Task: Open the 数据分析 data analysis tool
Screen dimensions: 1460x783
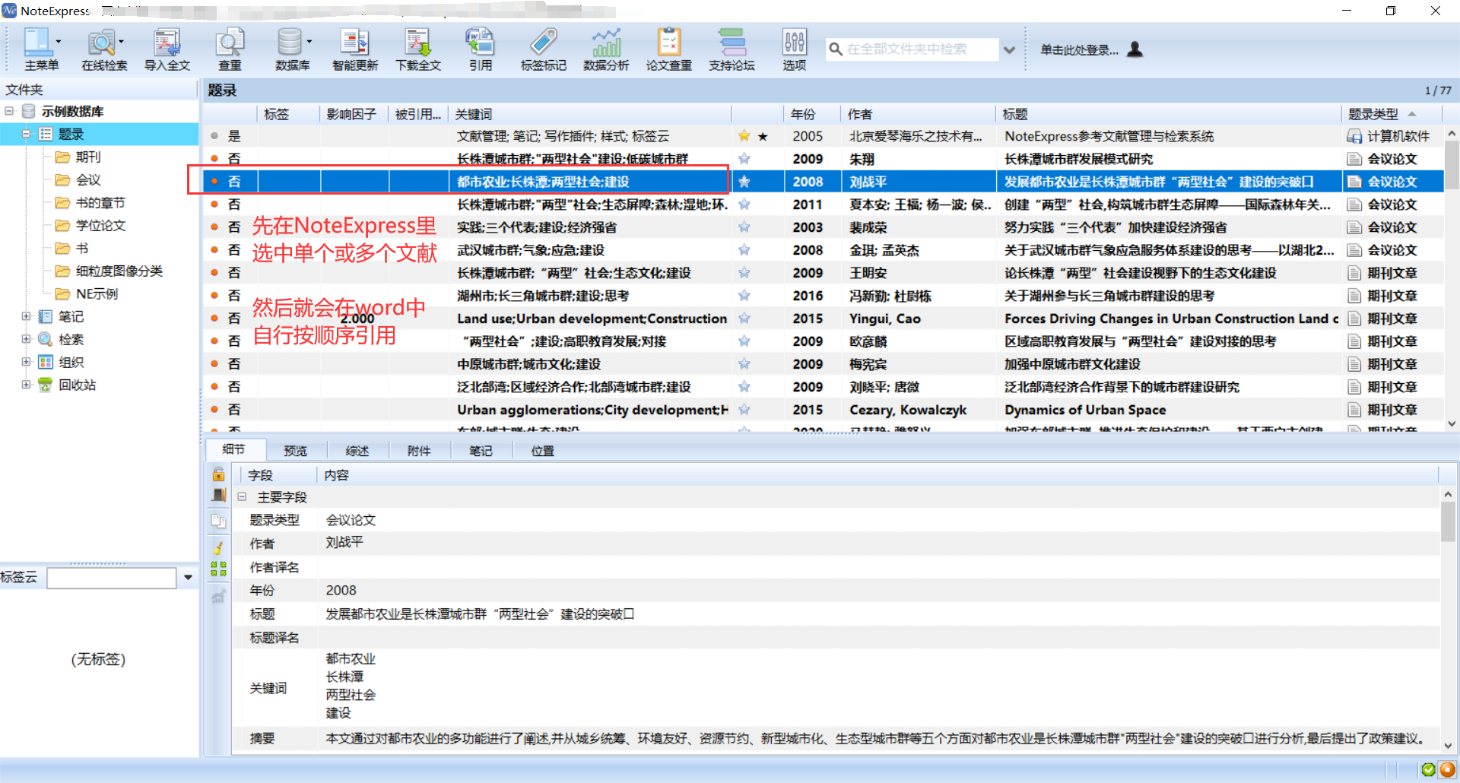Action: [x=605, y=48]
